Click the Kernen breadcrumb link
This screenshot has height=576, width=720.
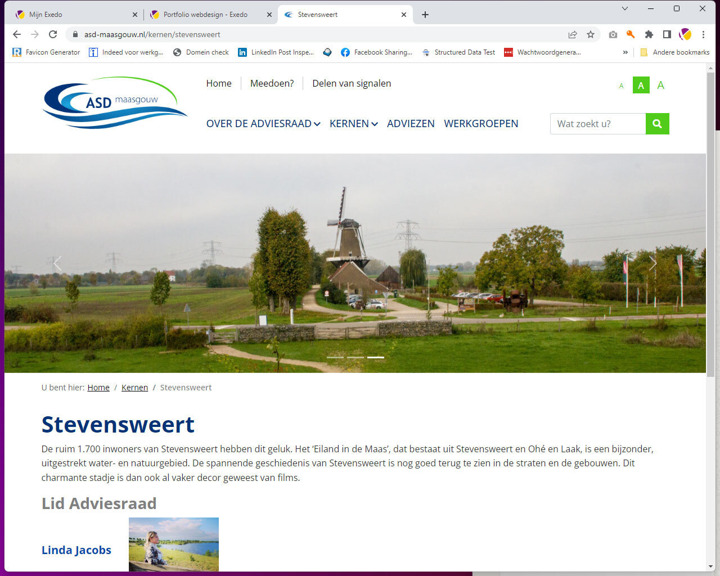pos(134,388)
